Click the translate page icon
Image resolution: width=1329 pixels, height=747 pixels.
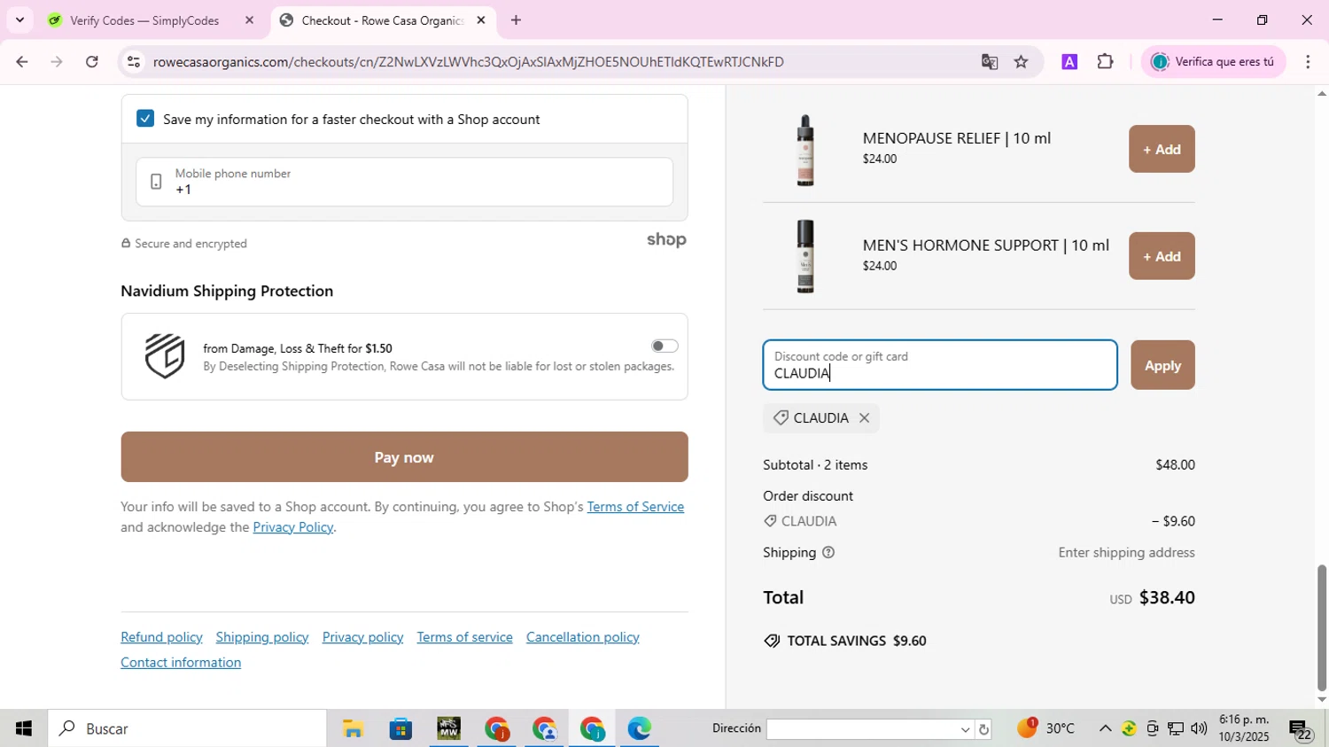coord(989,61)
